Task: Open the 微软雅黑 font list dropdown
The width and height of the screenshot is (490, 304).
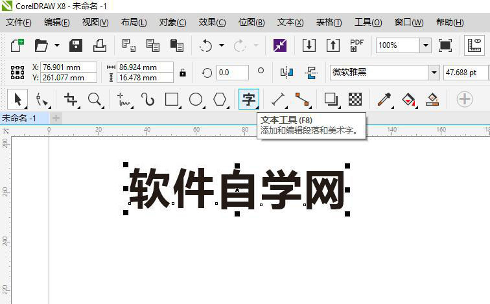Action: tap(434, 73)
